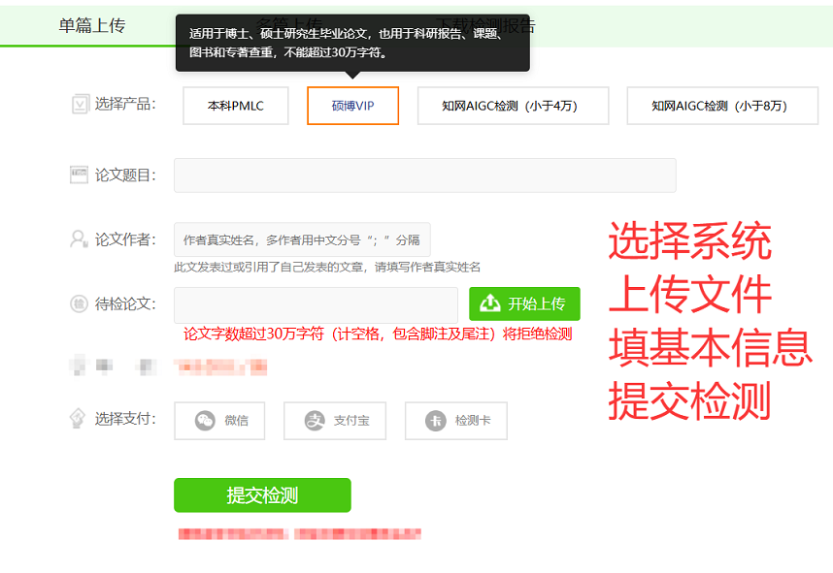Click the 待检论文: label text

(x=125, y=304)
